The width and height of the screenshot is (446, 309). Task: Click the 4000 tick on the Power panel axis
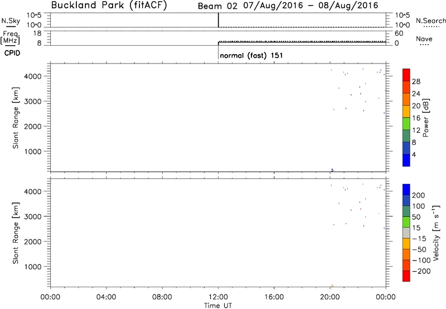[x=33, y=76]
